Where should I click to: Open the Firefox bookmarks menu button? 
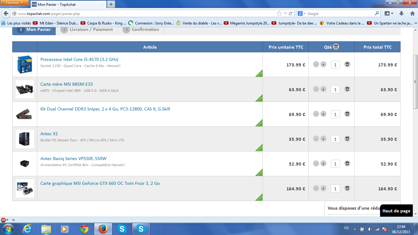click(x=389, y=14)
